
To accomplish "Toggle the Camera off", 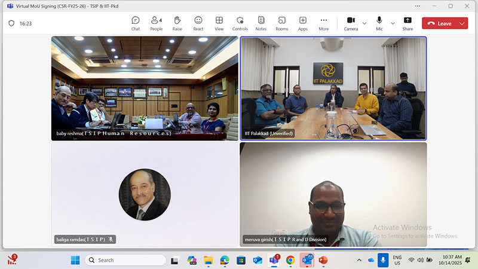I will (351, 23).
